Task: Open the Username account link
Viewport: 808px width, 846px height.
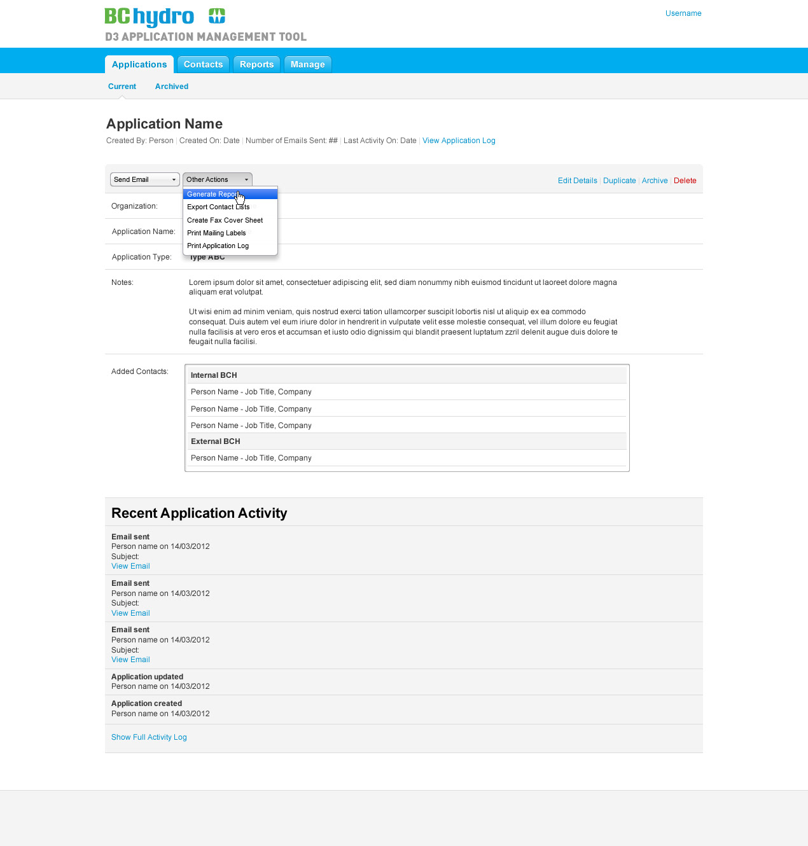Action: pos(683,13)
